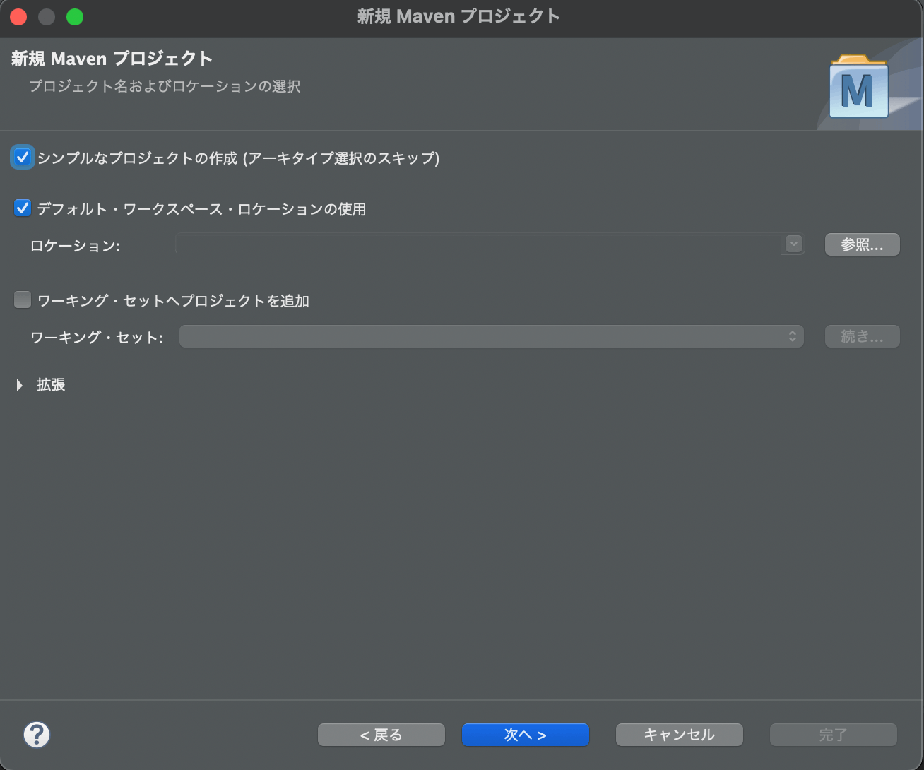Click the ロケーション: label
The width and height of the screenshot is (924, 770).
pyautogui.click(x=75, y=246)
